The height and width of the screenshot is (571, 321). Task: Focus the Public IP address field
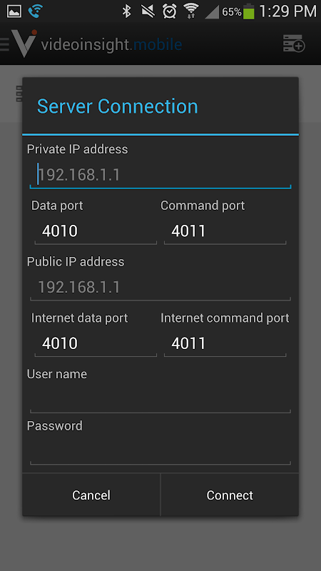pos(160,288)
